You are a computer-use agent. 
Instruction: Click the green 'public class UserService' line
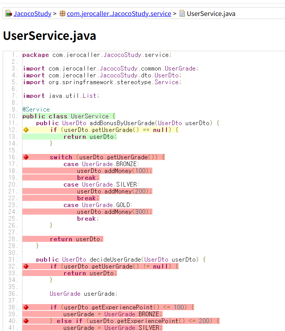[x=68, y=116]
